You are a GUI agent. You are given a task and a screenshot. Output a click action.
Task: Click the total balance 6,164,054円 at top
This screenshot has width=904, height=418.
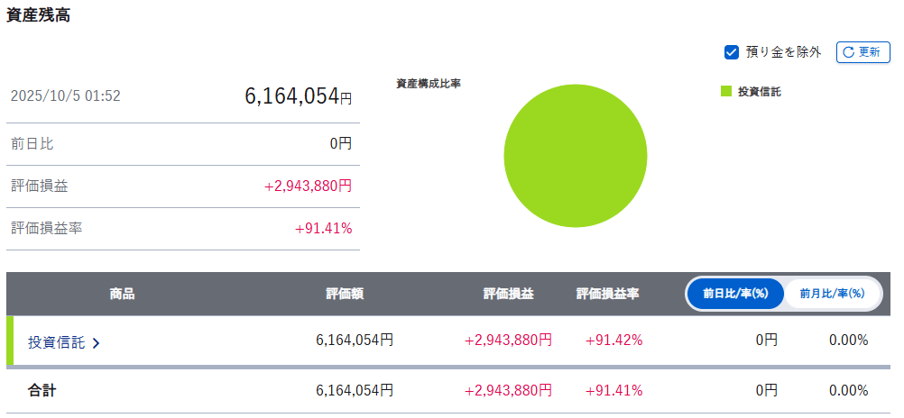298,95
